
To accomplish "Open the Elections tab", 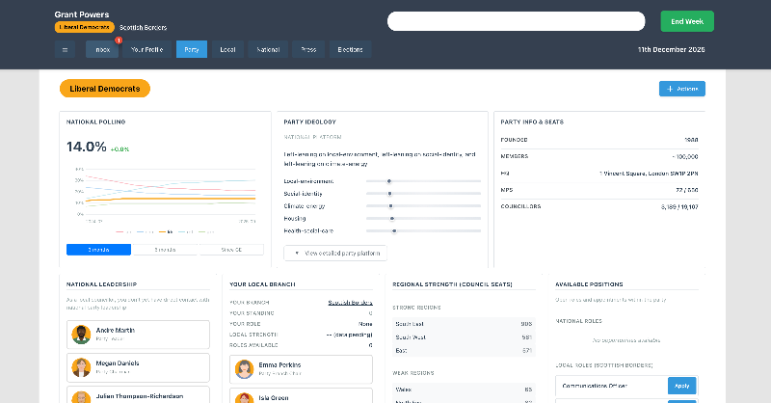I will 350,49.
